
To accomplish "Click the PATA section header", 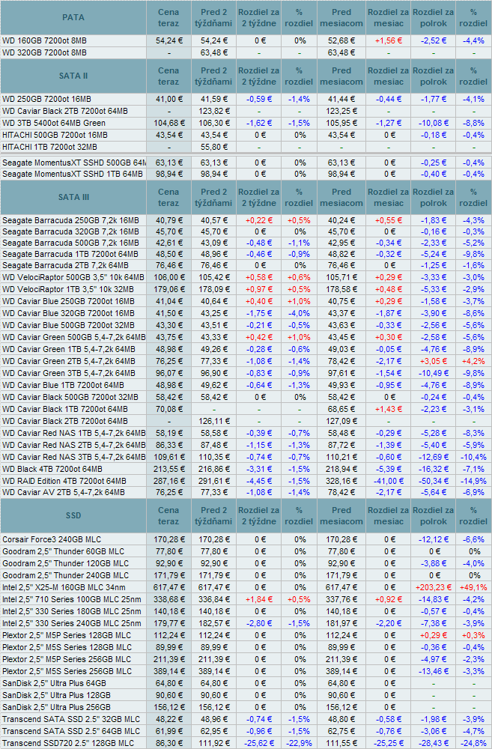I will point(73,17).
